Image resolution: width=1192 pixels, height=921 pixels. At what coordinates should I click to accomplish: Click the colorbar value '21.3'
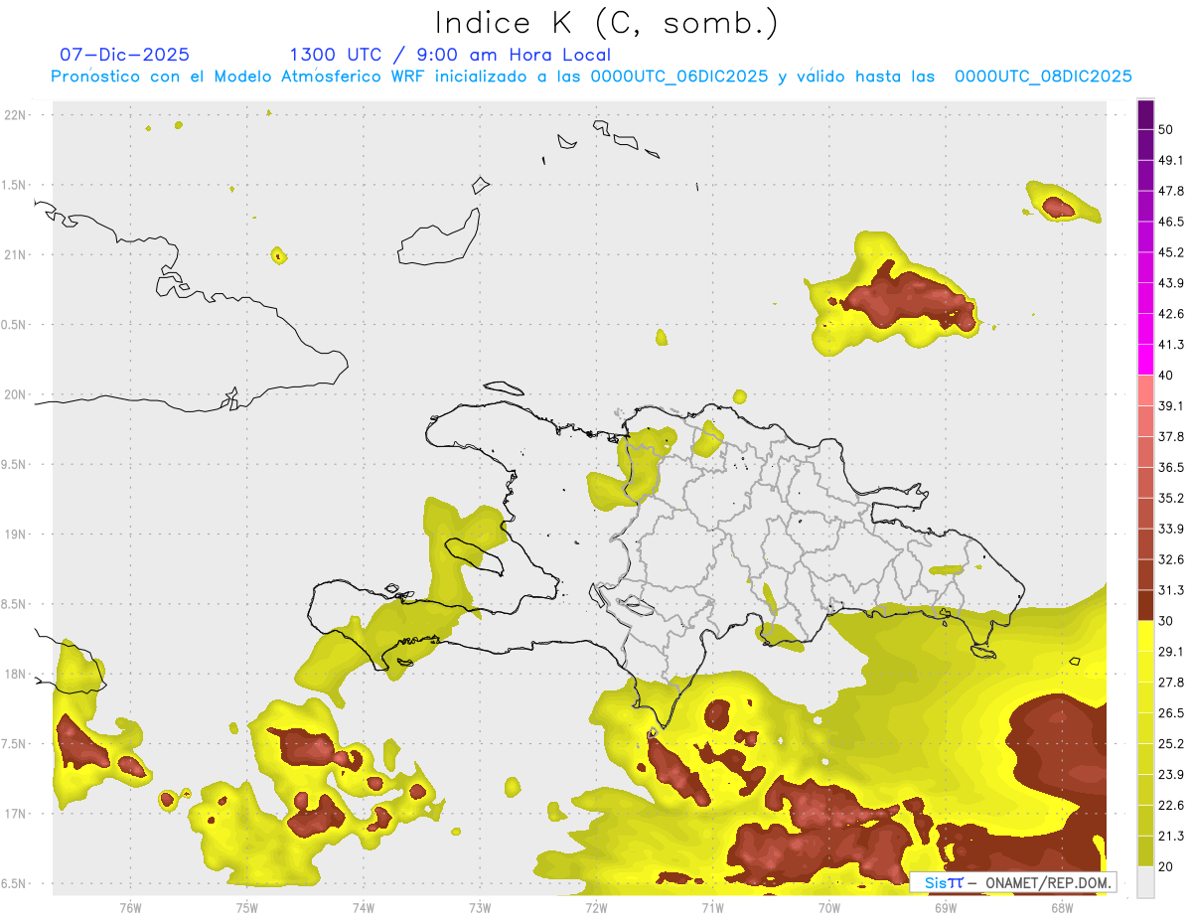pos(1171,837)
